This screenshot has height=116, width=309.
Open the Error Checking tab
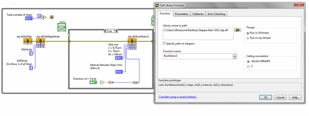pos(216,14)
